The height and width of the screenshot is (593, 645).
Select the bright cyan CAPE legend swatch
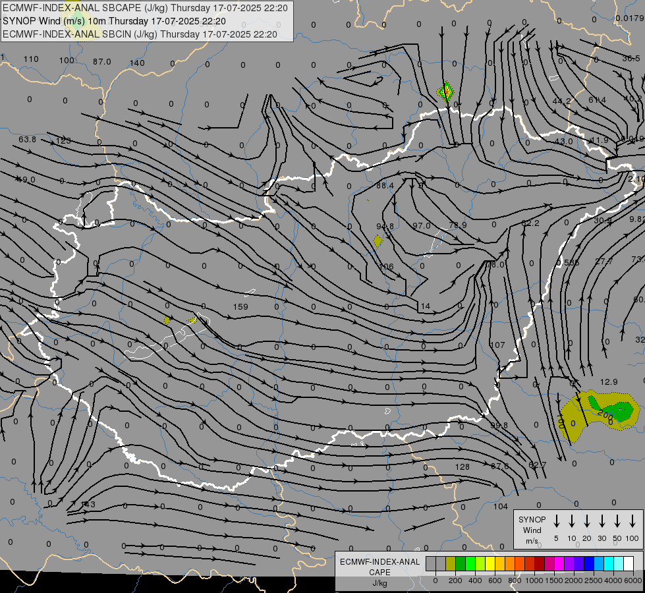coord(608,564)
